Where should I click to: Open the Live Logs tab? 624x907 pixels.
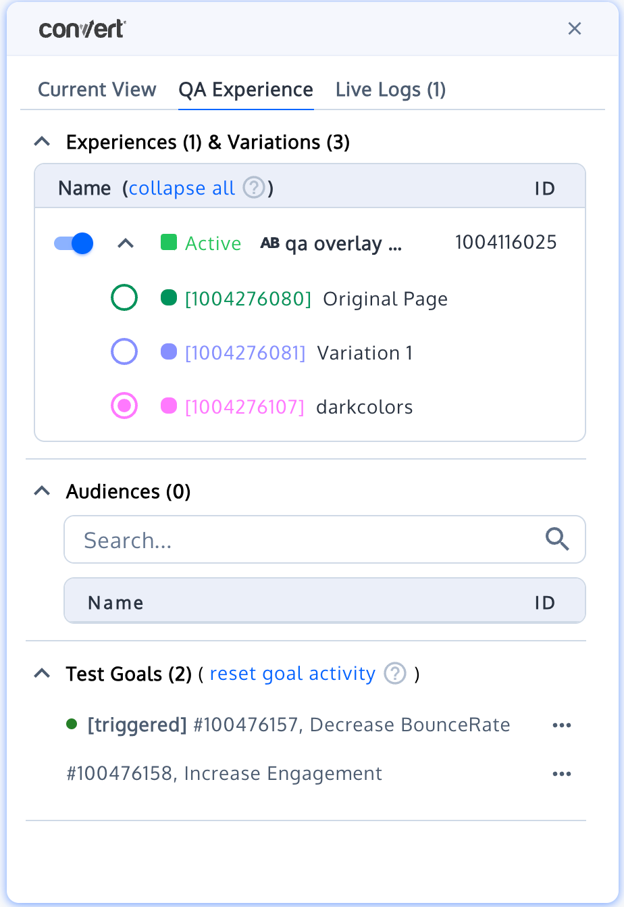click(x=390, y=89)
